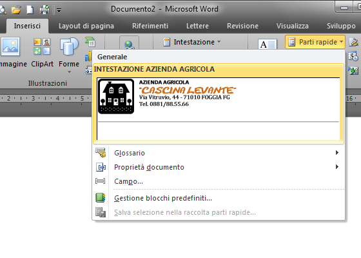Toggle the Parti rapide dropdown button
The width and height of the screenshot is (361, 258).
(x=315, y=42)
